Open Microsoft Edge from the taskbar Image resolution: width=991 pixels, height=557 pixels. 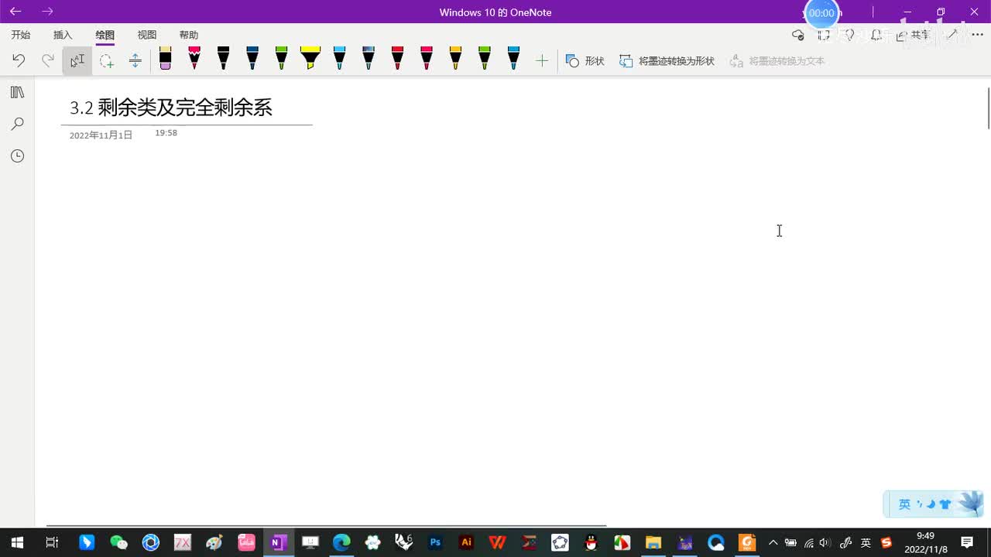click(341, 542)
